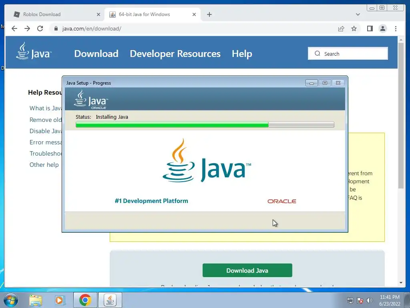This screenshot has height=308, width=410.
Task: Click the Java install progress bar
Action: click(205, 124)
